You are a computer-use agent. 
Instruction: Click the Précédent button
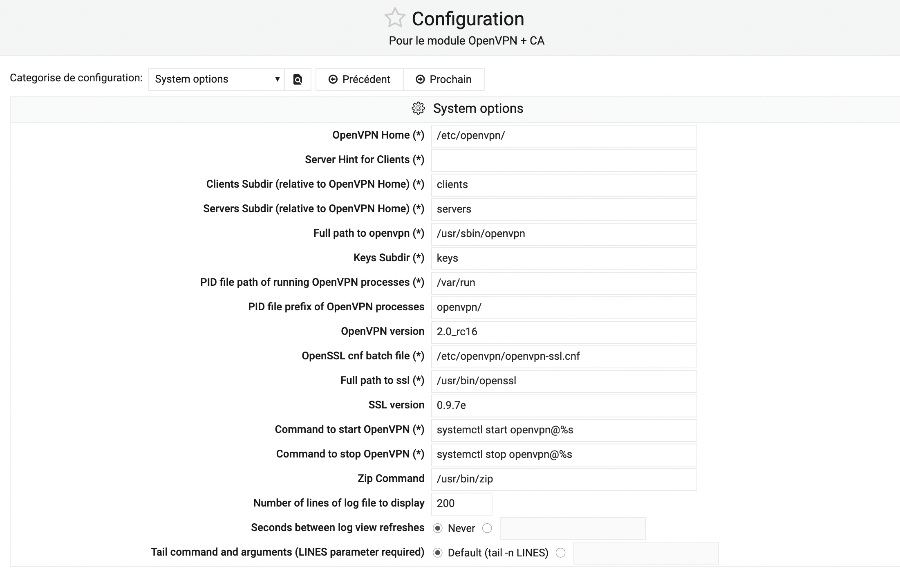(x=359, y=79)
